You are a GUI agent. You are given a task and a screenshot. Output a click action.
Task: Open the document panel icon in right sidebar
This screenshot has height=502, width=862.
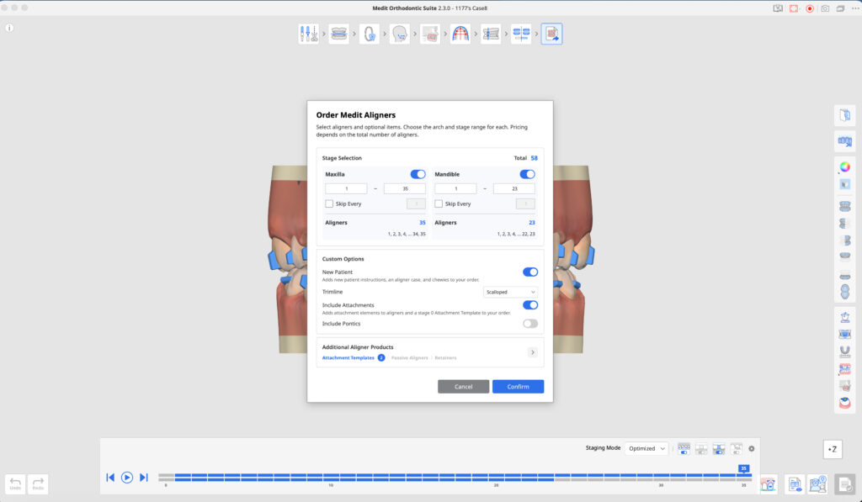[x=845, y=115]
